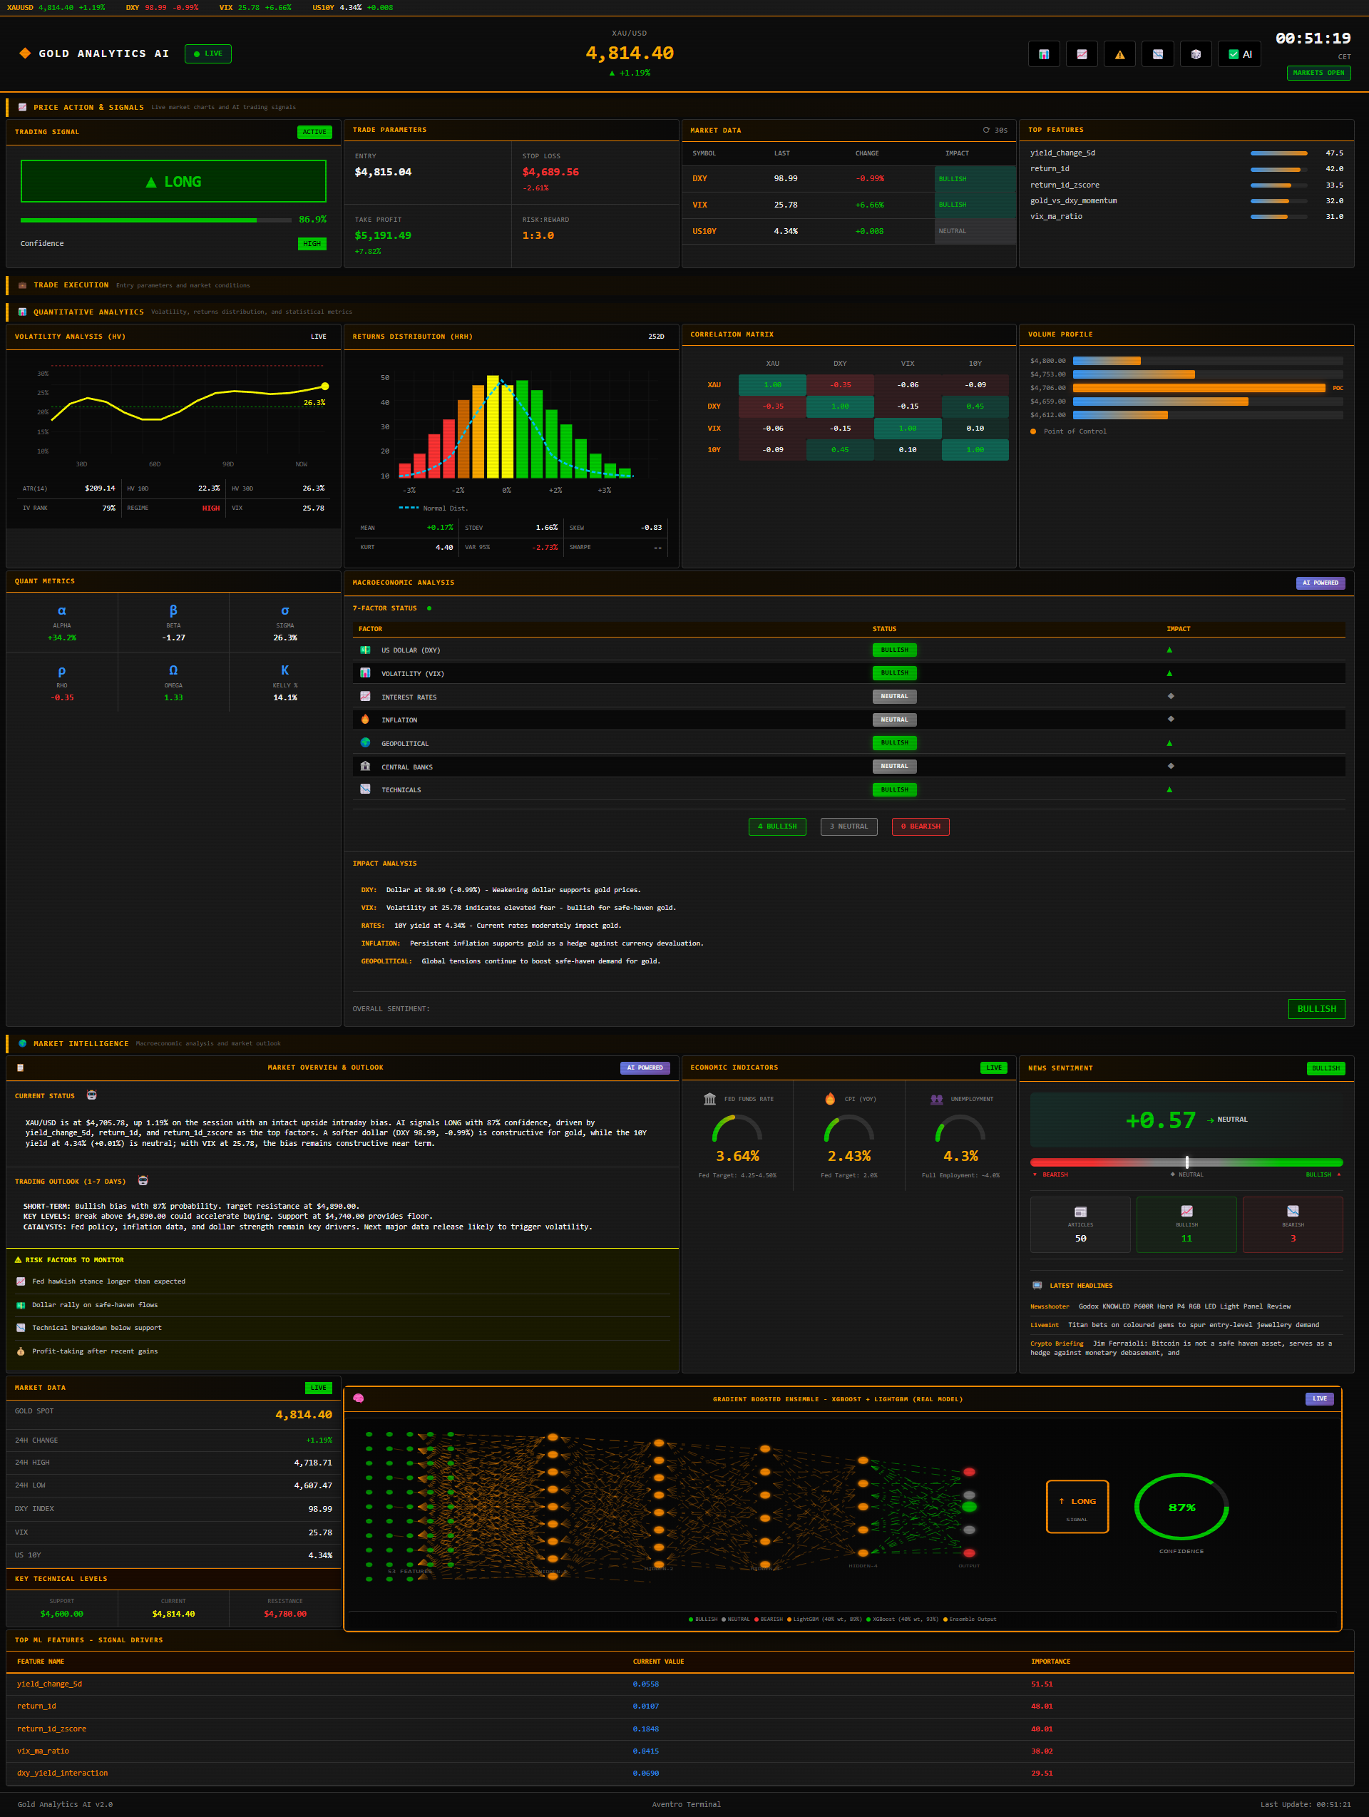Screen dimensions: 1369x1817
Task: Click the Volatility (VIX) factor icon
Action: tap(366, 672)
